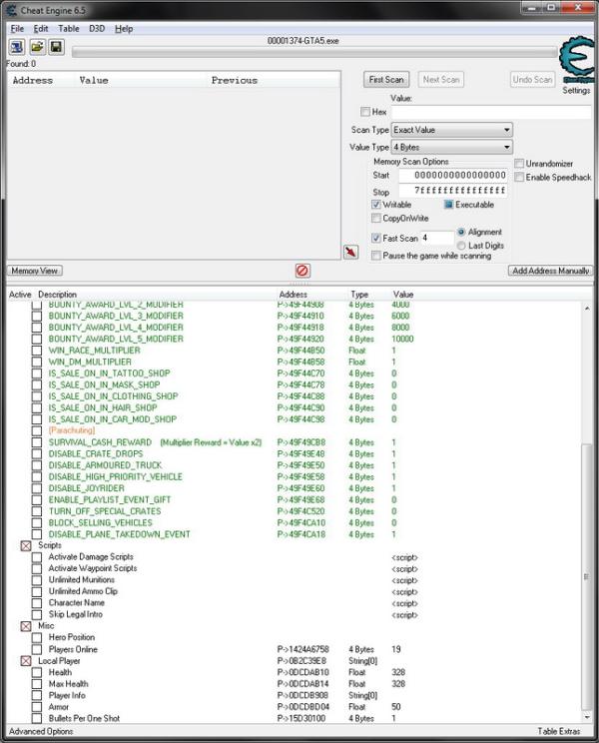Click the Cheat Engine title bar icon
The image size is (599, 743).
pos(11,10)
